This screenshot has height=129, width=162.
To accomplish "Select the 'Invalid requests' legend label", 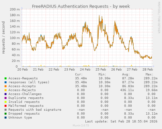I will (24, 102).
